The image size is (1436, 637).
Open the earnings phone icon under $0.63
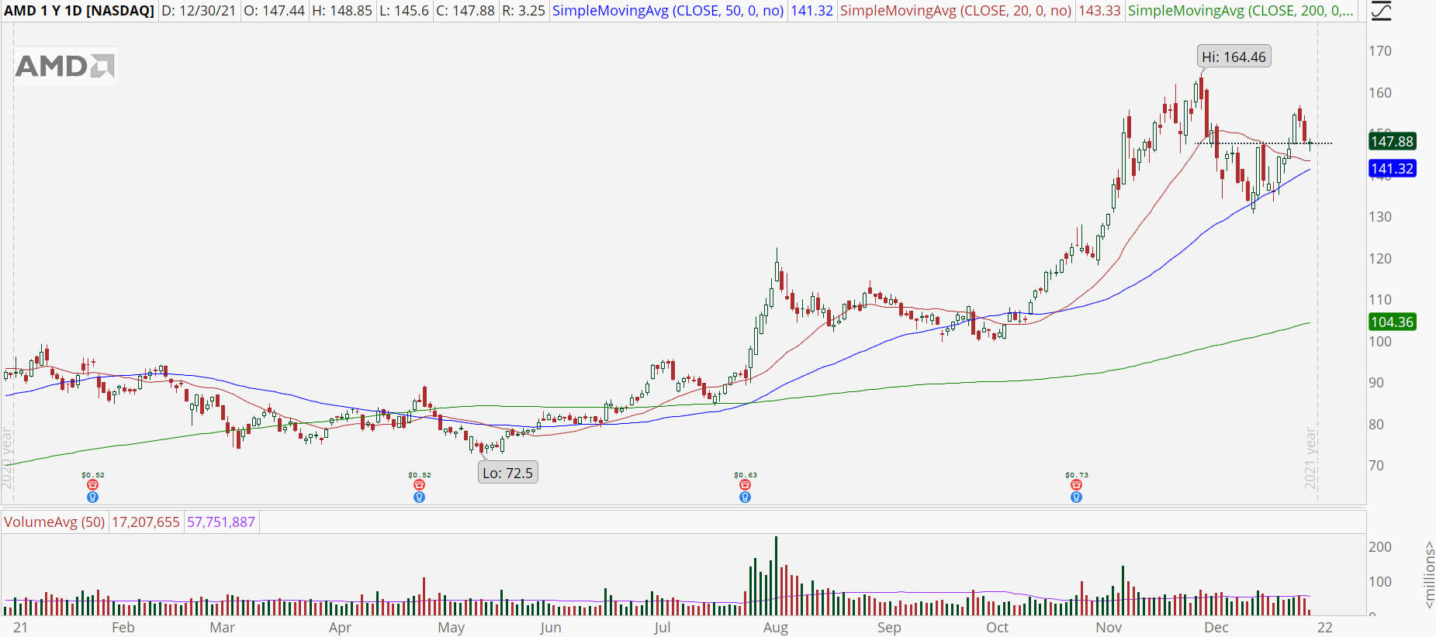[x=746, y=485]
